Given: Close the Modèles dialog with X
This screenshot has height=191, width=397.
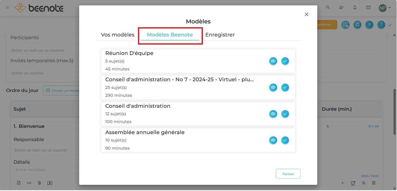Looking at the screenshot, I should [307, 15].
